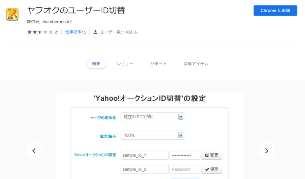Click the ページの表示先 label

click(x=103, y=118)
